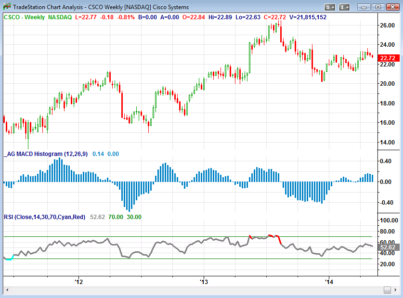Click the '14 year label on time axis
This screenshot has height=298, width=403.
(x=329, y=282)
